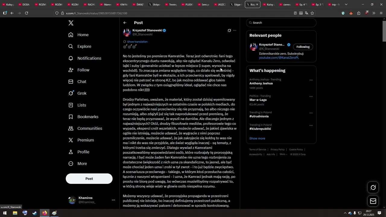Click the X logo in the sidebar
This screenshot has width=386, height=217.
[71, 23]
